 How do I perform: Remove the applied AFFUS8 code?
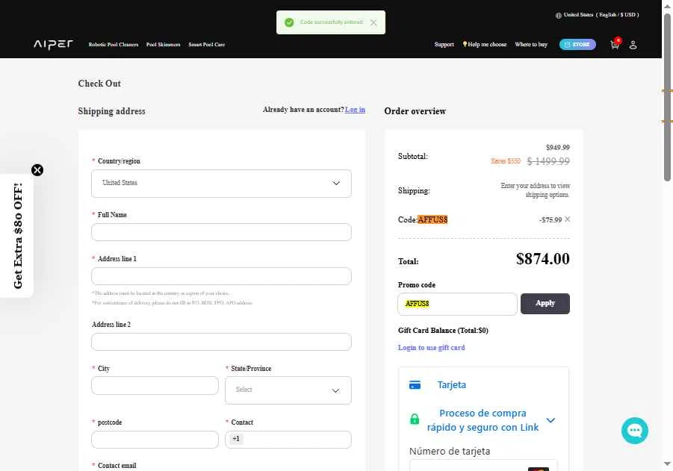568,219
